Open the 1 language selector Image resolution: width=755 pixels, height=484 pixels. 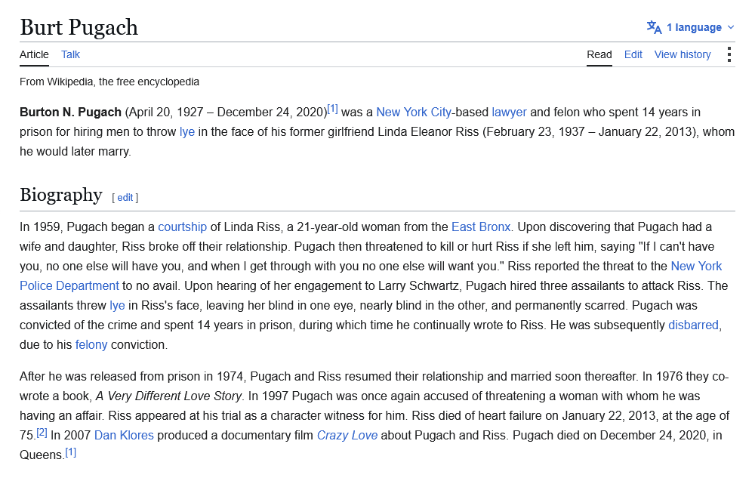[x=691, y=27]
